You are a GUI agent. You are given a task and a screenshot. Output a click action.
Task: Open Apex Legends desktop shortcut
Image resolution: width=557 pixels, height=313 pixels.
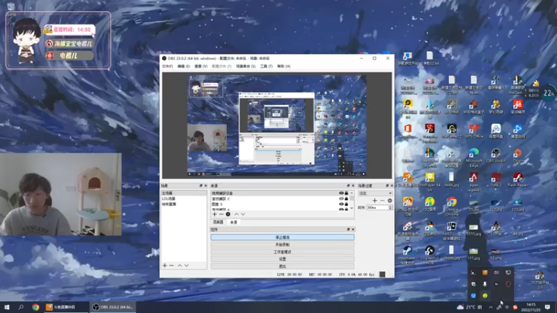coord(473,182)
